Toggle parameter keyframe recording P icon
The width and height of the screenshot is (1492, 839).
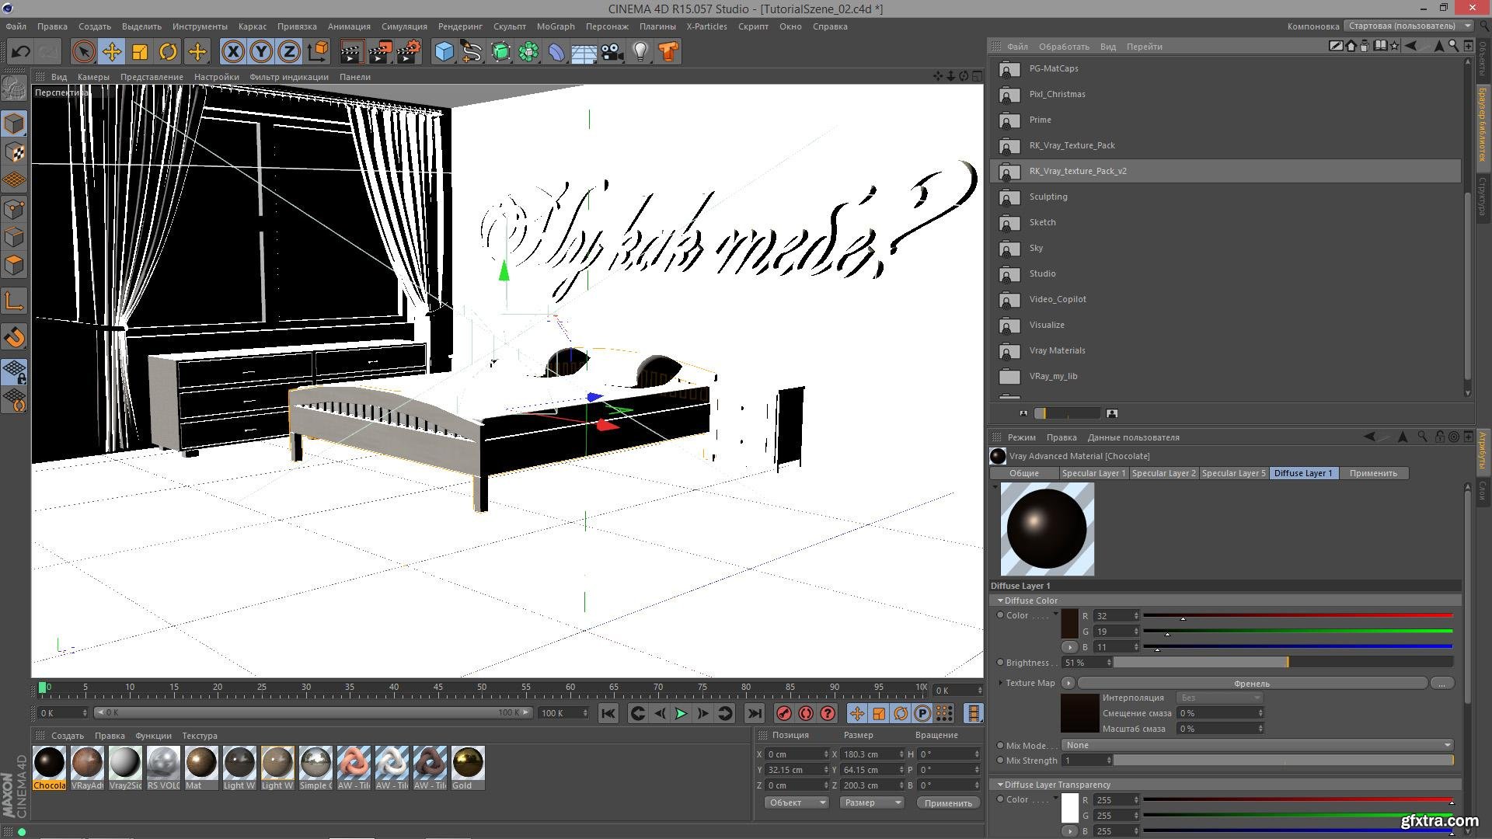pyautogui.click(x=922, y=713)
